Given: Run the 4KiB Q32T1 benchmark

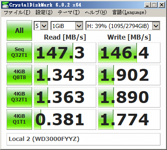Looking at the screenshot, I should pyautogui.click(x=19, y=97).
